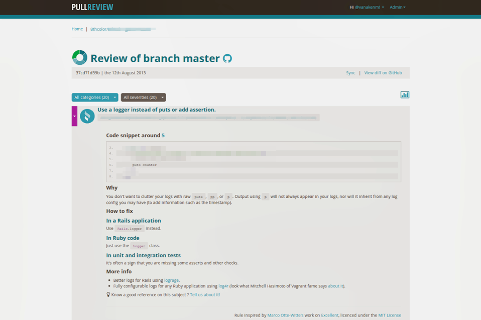Click the 'How to fix' heading
Screen dimensions: 481x320
coord(119,211)
